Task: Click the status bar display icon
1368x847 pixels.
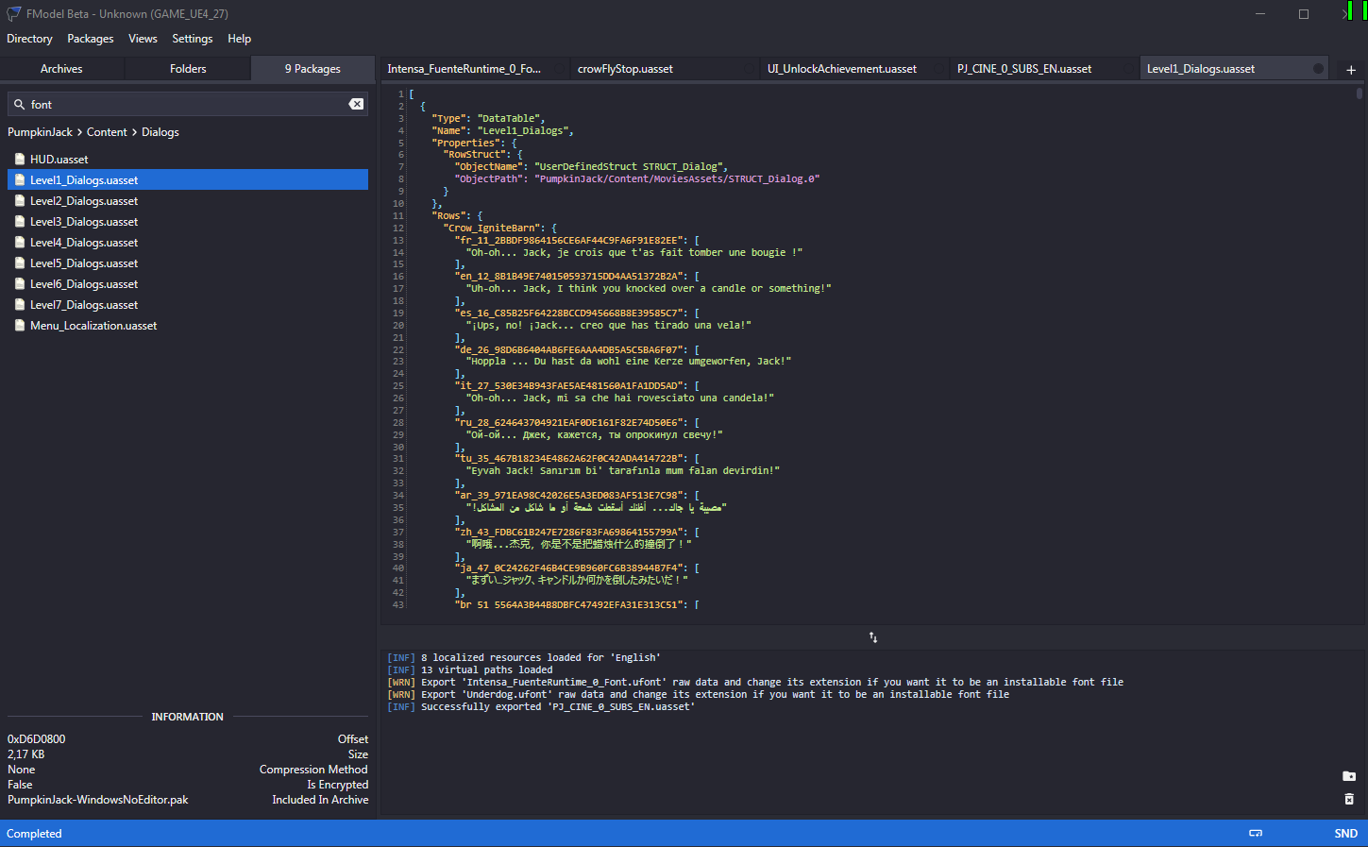Action: pyautogui.click(x=1256, y=833)
